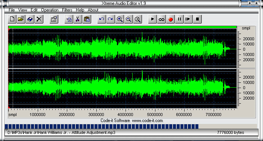
Task: Zoom out of the waveform
Action: click(x=129, y=19)
